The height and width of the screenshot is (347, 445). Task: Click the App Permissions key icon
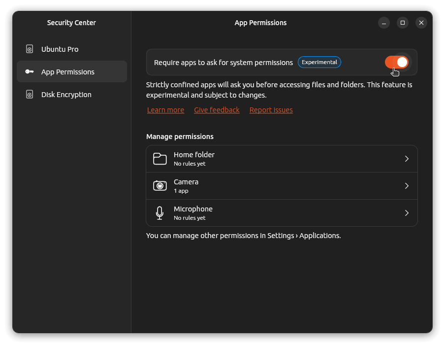click(30, 72)
